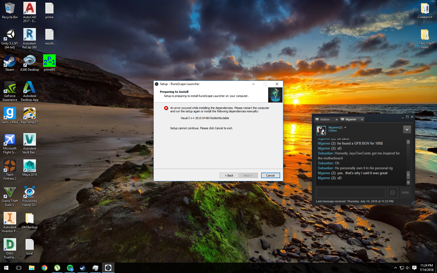The height and width of the screenshot is (273, 437).
Task: Click SEND in the Steam chat
Action: pyautogui.click(x=405, y=193)
